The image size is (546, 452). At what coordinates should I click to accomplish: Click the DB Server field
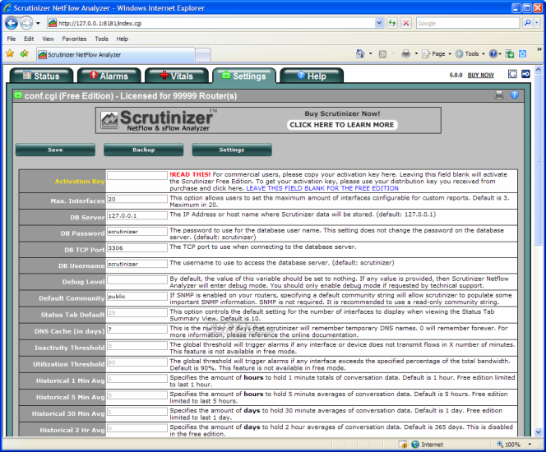coord(137,215)
